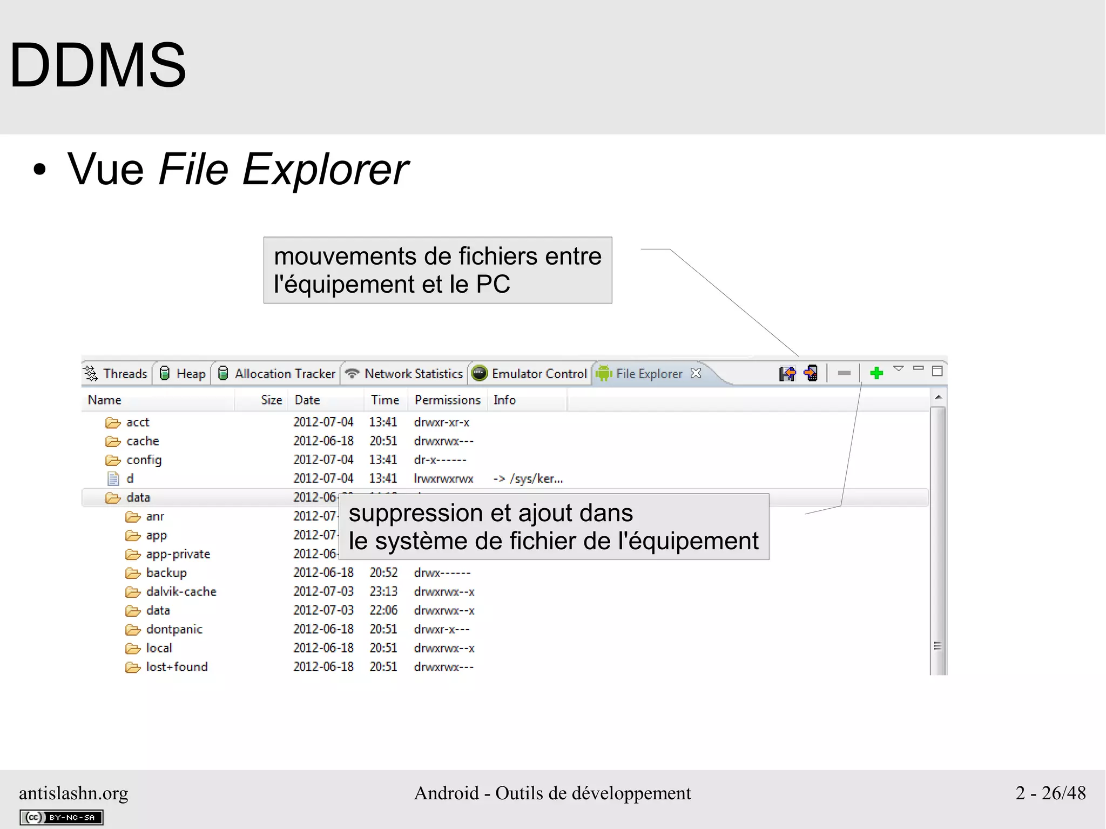Click the push file onto device icon

pyautogui.click(x=811, y=373)
